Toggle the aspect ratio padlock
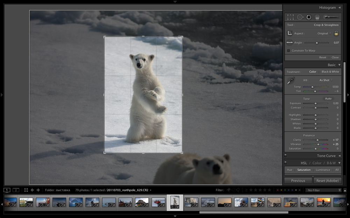 (336, 33)
